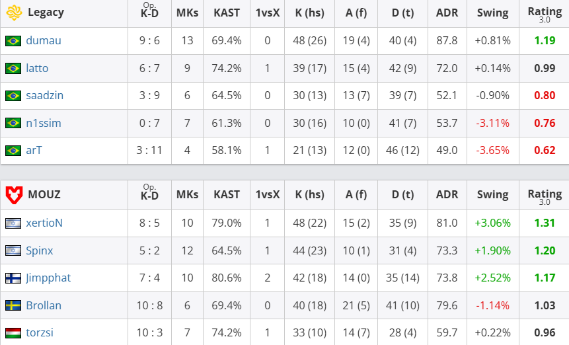Open the latto player link
Screen dimensions: 569x345
click(x=37, y=69)
